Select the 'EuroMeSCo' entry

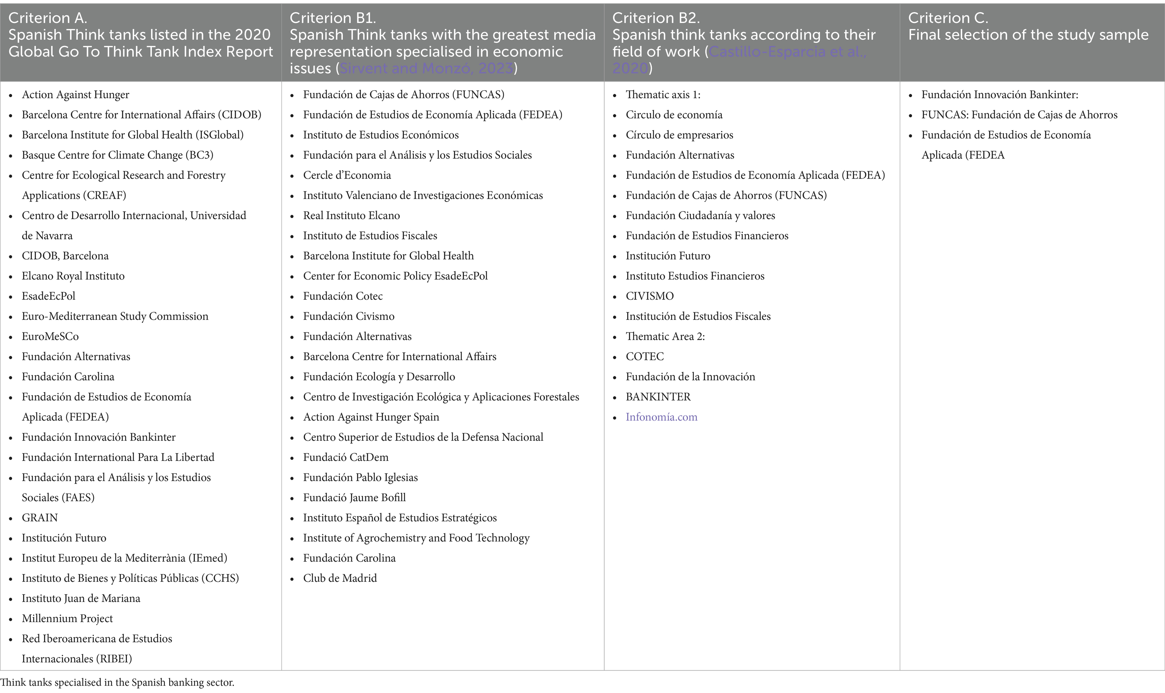click(x=50, y=336)
